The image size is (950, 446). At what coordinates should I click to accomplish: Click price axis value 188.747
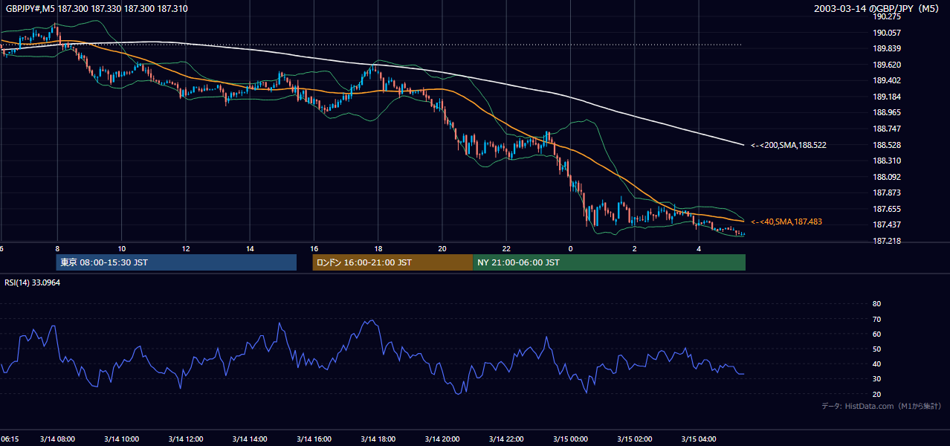pyautogui.click(x=887, y=129)
